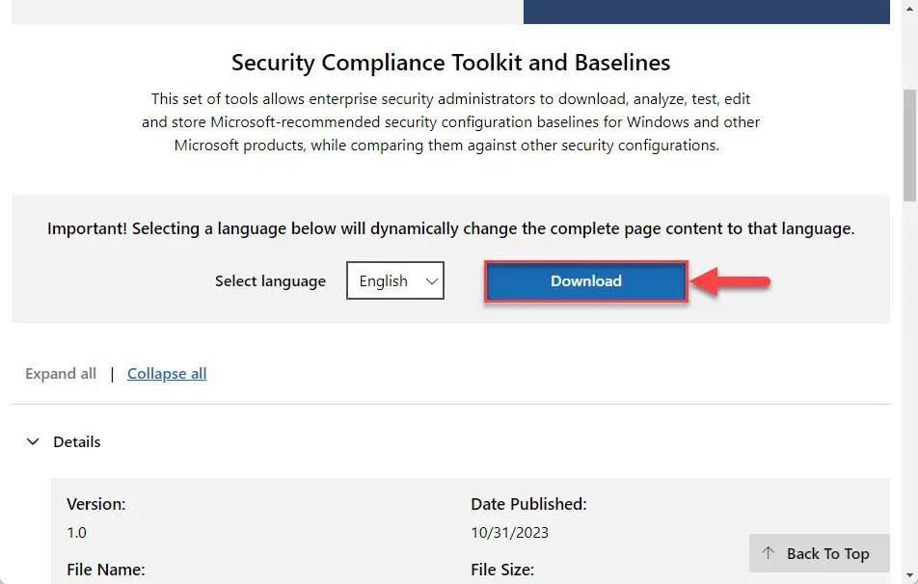918x584 pixels.
Task: Click the Collapse all link
Action: tap(167, 374)
